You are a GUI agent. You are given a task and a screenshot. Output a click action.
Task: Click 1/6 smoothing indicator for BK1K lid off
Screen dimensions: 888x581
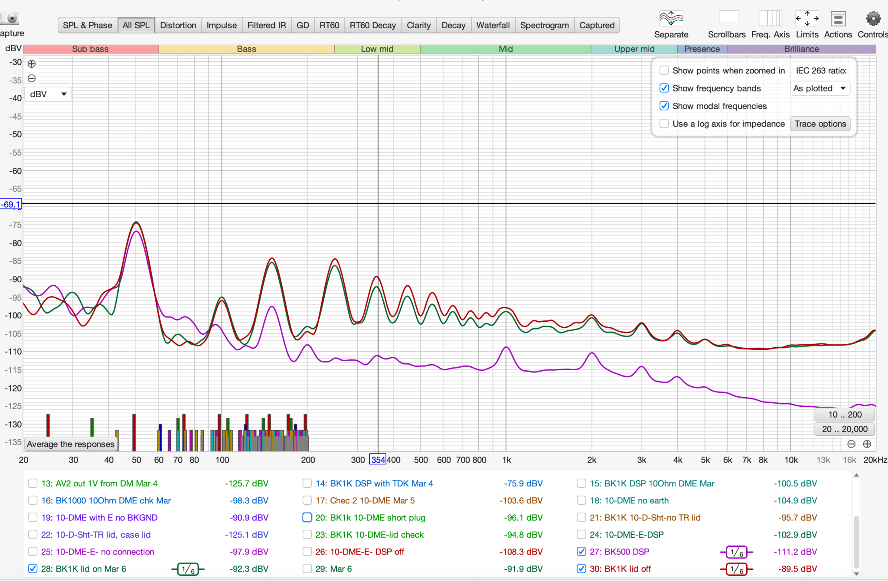point(736,569)
